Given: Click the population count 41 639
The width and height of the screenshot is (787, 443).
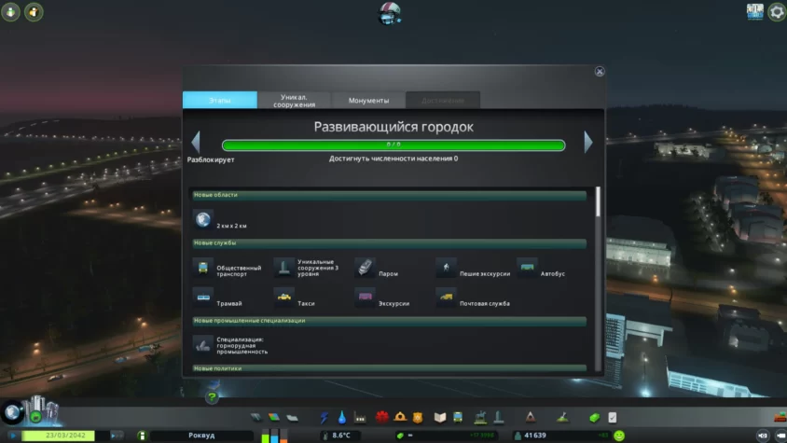Looking at the screenshot, I should [535, 436].
